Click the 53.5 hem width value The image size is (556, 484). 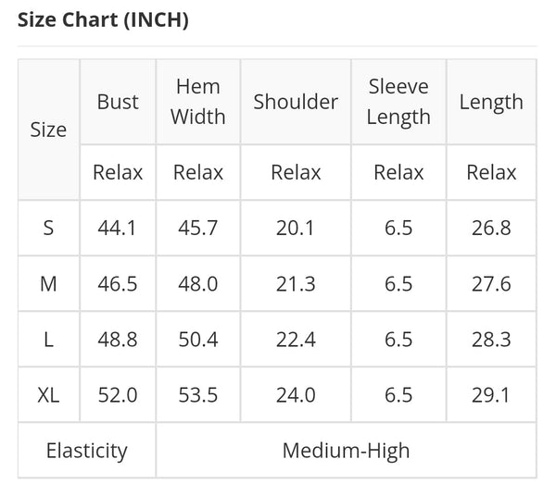coord(198,395)
